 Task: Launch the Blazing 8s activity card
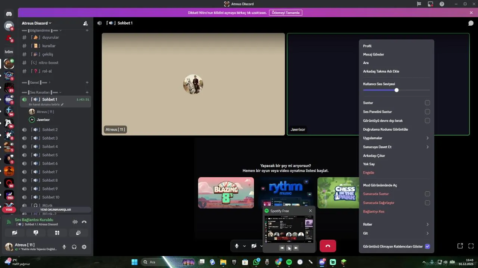[226, 193]
